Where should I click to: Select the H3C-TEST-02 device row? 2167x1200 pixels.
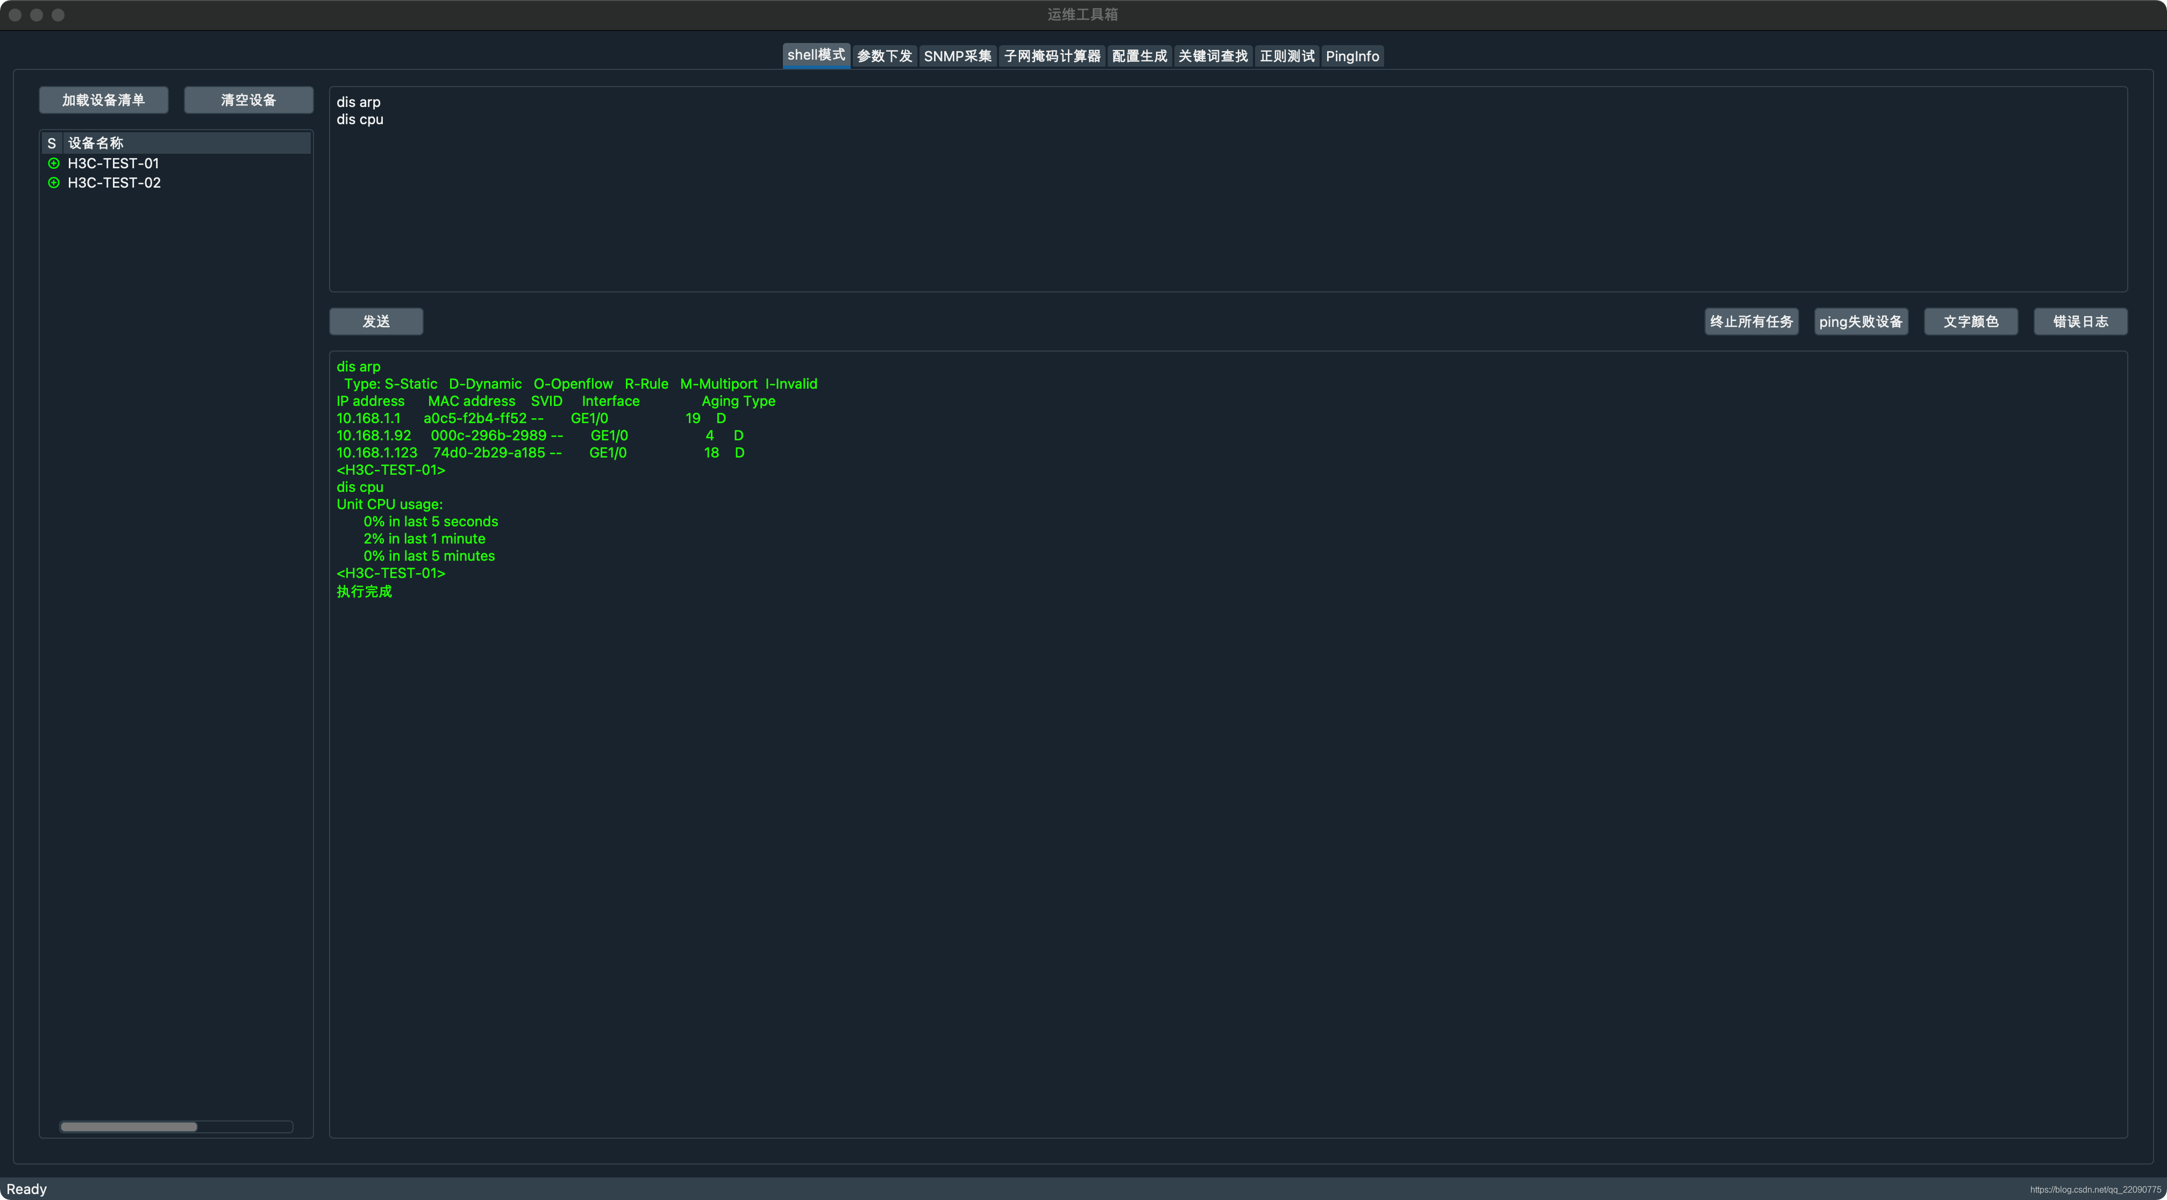point(115,182)
